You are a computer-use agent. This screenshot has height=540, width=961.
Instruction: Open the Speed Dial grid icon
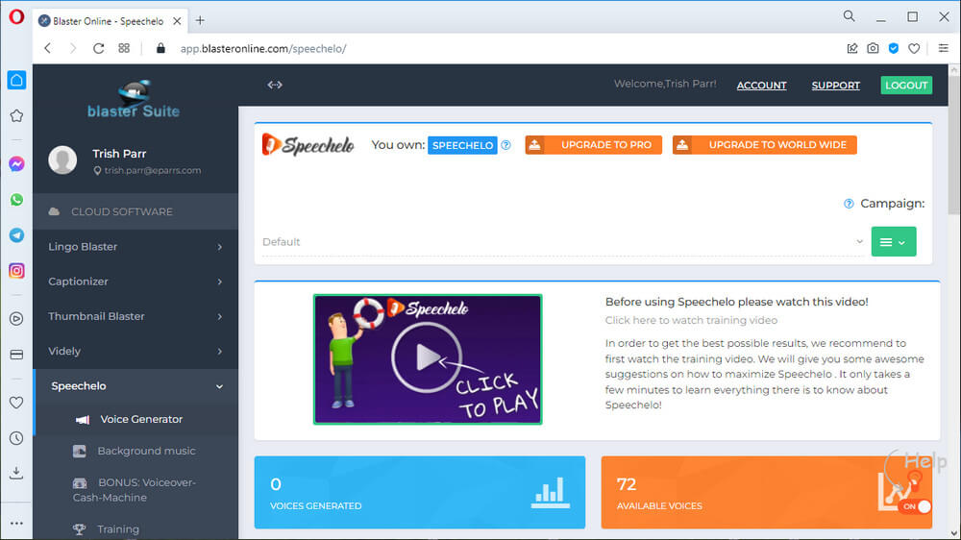coord(124,48)
